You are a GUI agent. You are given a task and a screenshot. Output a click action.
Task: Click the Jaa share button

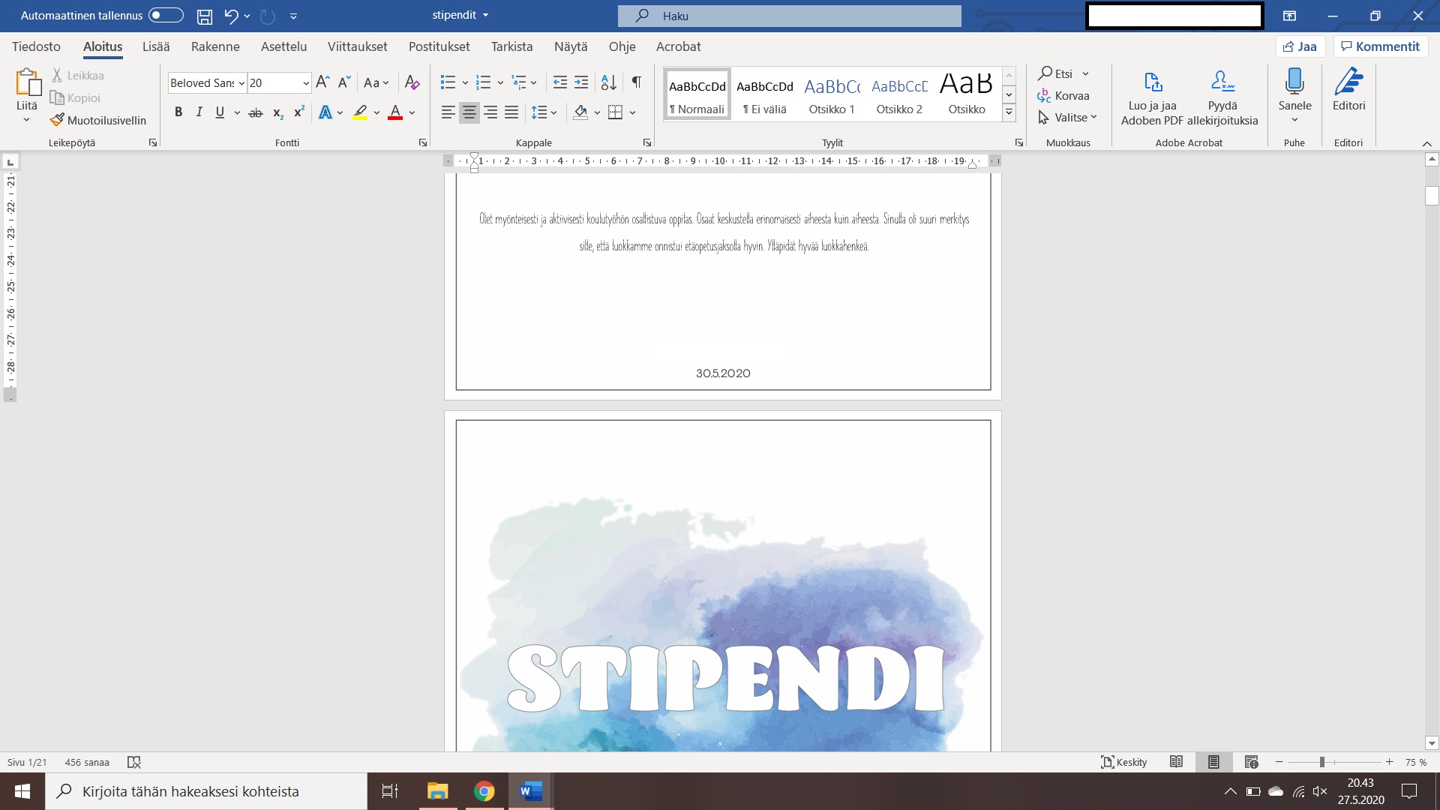tap(1300, 46)
